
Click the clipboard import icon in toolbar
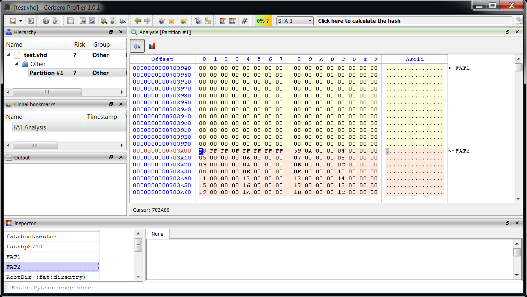point(31,21)
